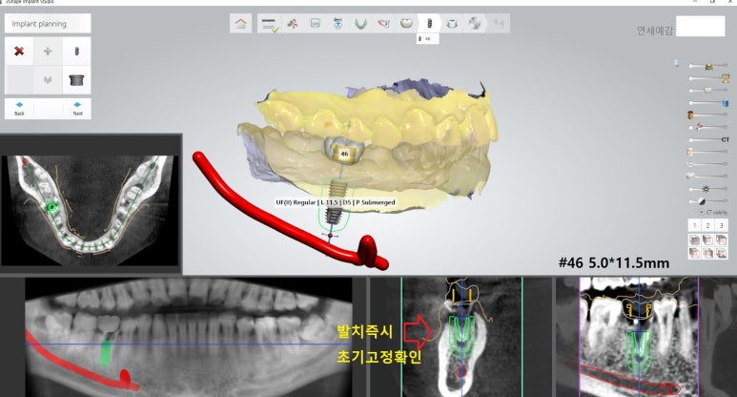Open the surgical guide design step
This screenshot has width=737, height=397.
(452, 24)
